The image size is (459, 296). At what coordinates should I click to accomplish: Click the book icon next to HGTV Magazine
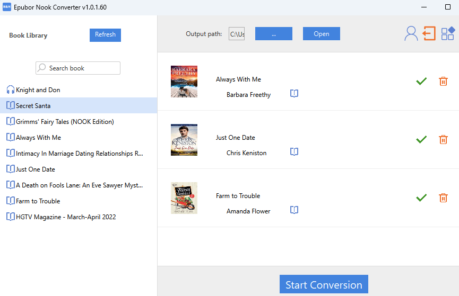pos(11,217)
